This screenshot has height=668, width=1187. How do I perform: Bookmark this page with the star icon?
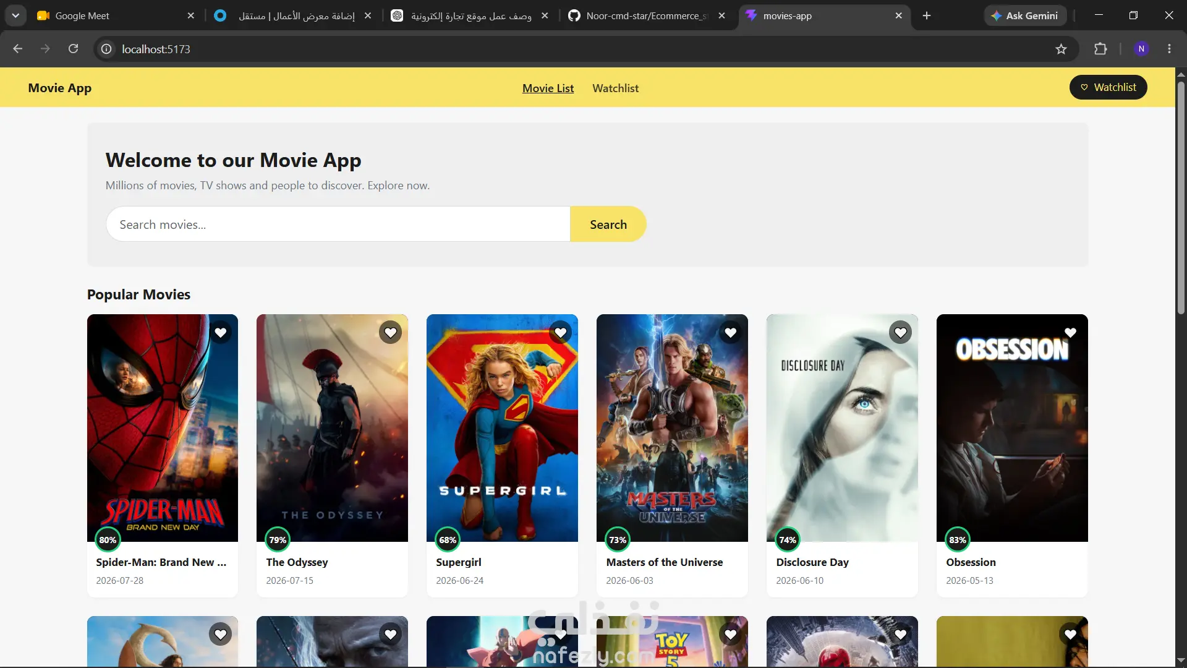1061,49
